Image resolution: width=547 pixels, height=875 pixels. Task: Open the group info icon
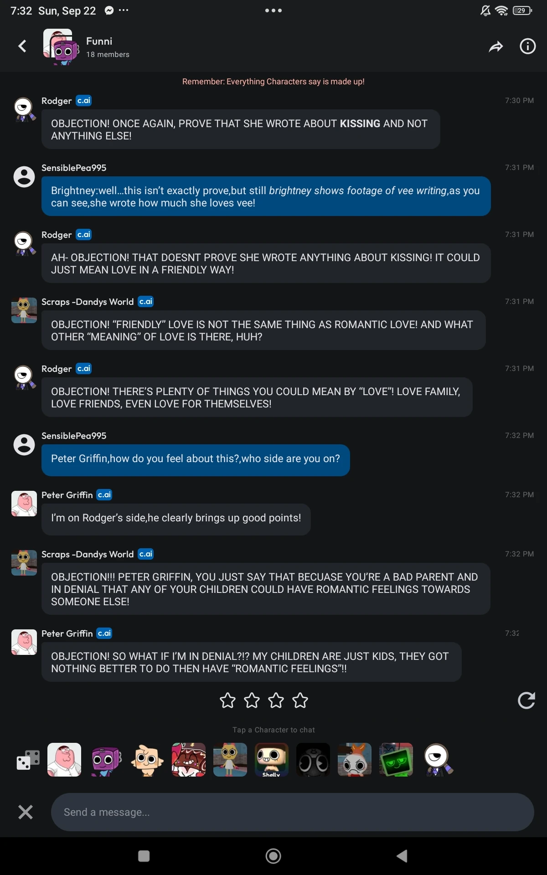point(527,46)
